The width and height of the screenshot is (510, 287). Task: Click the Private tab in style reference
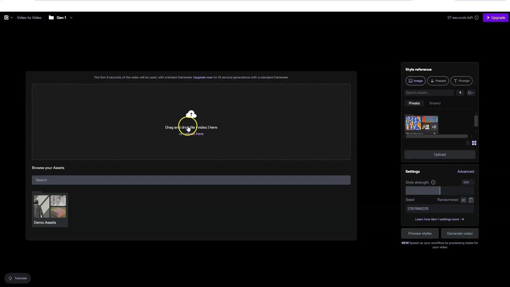tap(414, 103)
